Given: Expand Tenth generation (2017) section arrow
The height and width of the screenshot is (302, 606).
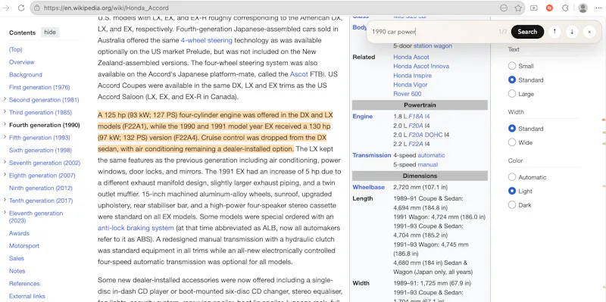Looking at the screenshot, I should tap(5, 200).
